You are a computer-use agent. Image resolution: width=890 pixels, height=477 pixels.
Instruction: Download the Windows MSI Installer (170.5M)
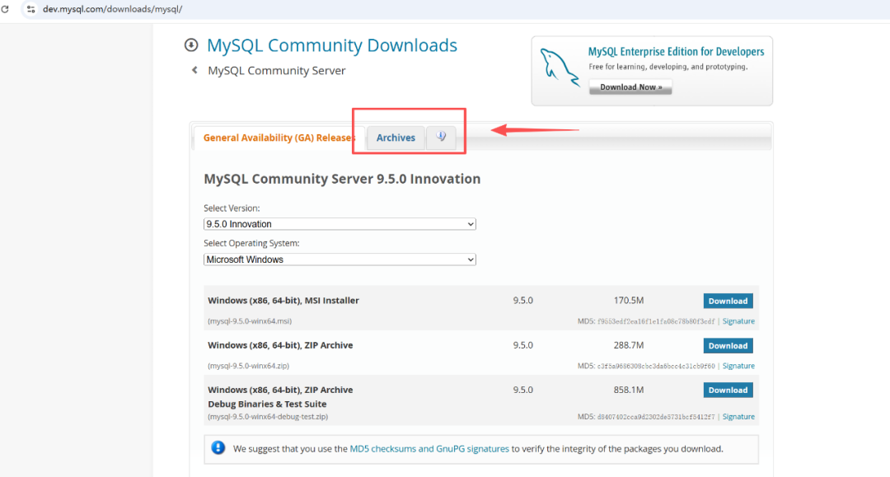point(728,302)
